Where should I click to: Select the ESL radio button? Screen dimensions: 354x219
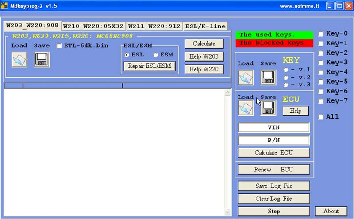pos(127,55)
